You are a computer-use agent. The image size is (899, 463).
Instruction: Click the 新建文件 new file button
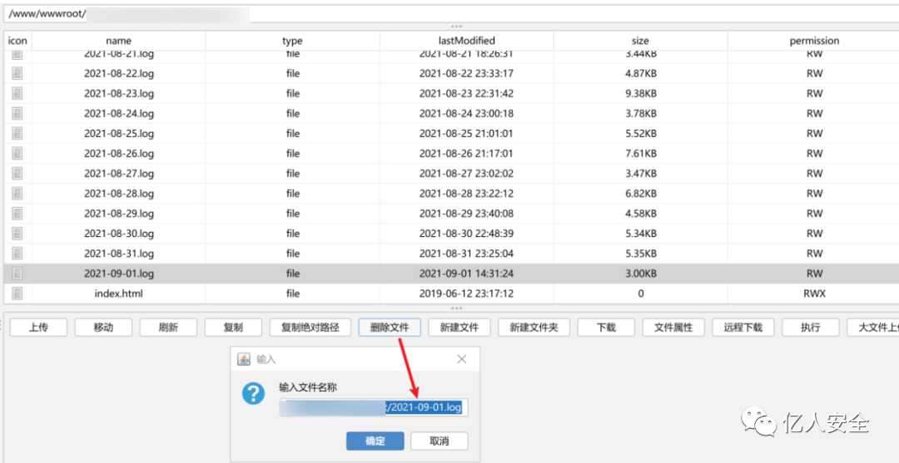tap(459, 328)
